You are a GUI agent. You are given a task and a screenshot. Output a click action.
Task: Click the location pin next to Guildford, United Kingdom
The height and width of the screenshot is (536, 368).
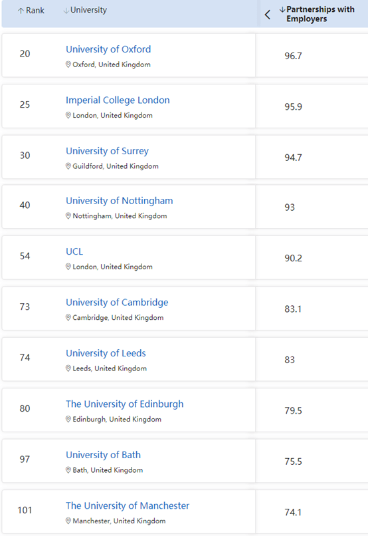(x=68, y=166)
